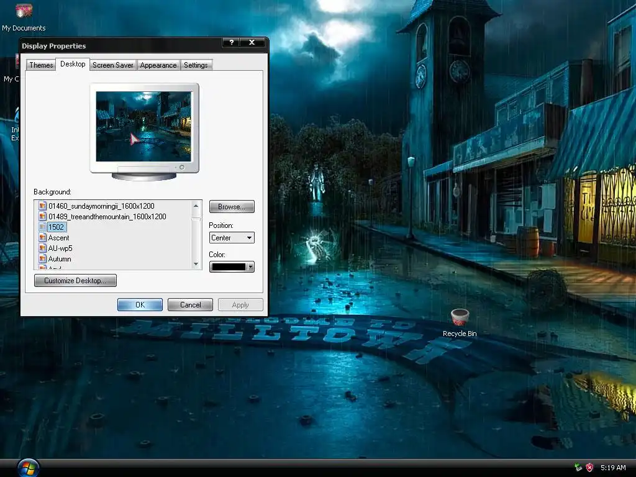The width and height of the screenshot is (636, 477).
Task: Click the red security shield tray icon
Action: click(590, 468)
